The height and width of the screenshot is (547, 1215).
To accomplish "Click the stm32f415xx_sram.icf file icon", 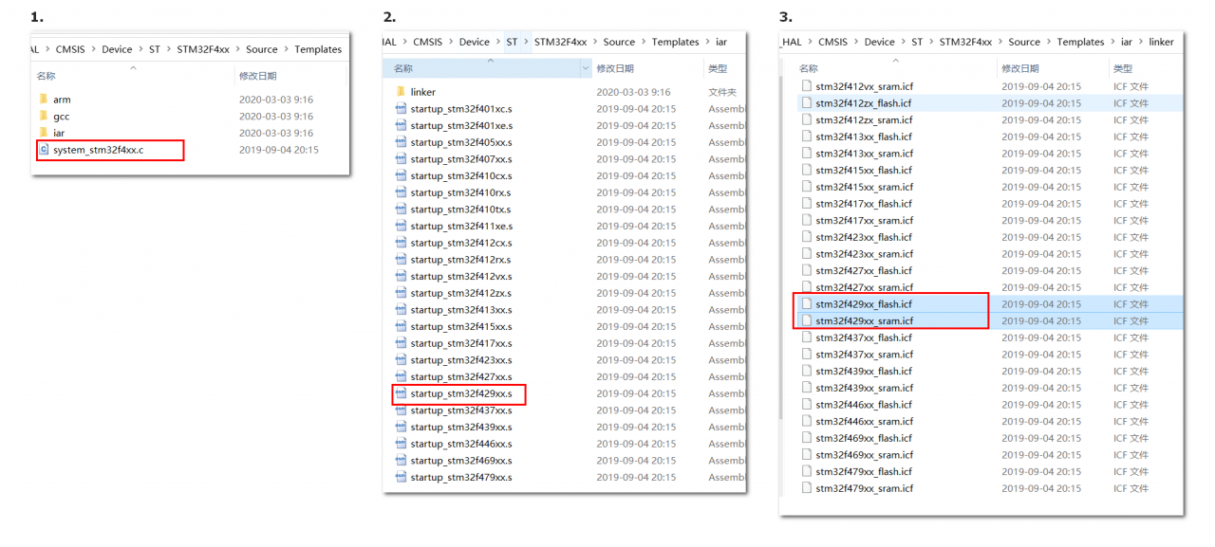I will point(807,187).
